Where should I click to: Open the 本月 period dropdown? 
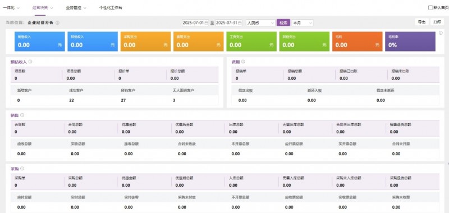[x=303, y=23]
